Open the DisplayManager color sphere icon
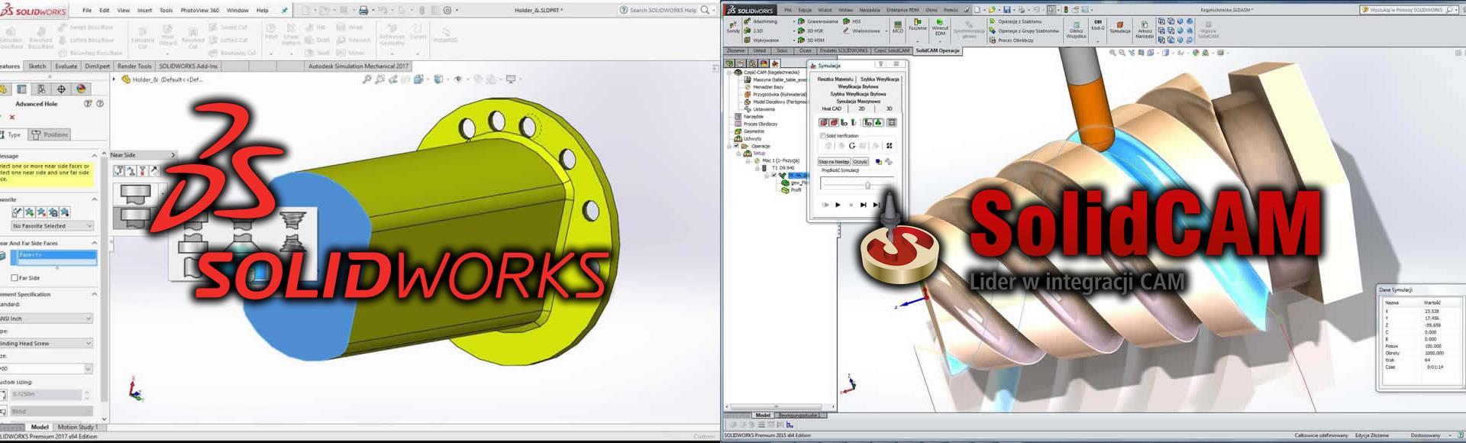This screenshot has height=443, width=1466. pyautogui.click(x=81, y=89)
